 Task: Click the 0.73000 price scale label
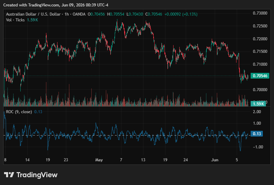pyautogui.click(x=260, y=13)
